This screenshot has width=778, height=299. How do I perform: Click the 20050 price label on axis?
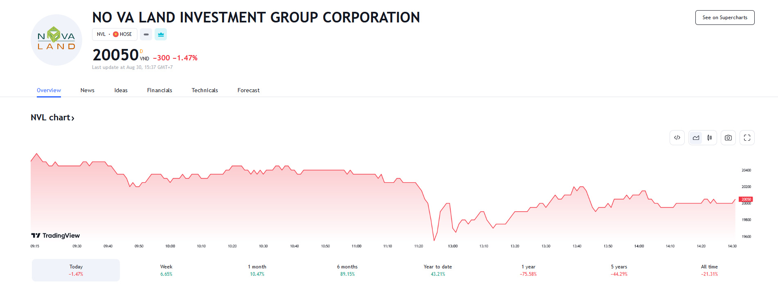click(746, 199)
